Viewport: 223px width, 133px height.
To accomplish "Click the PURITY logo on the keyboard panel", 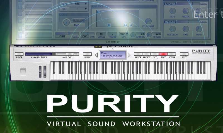I will tap(201, 52).
